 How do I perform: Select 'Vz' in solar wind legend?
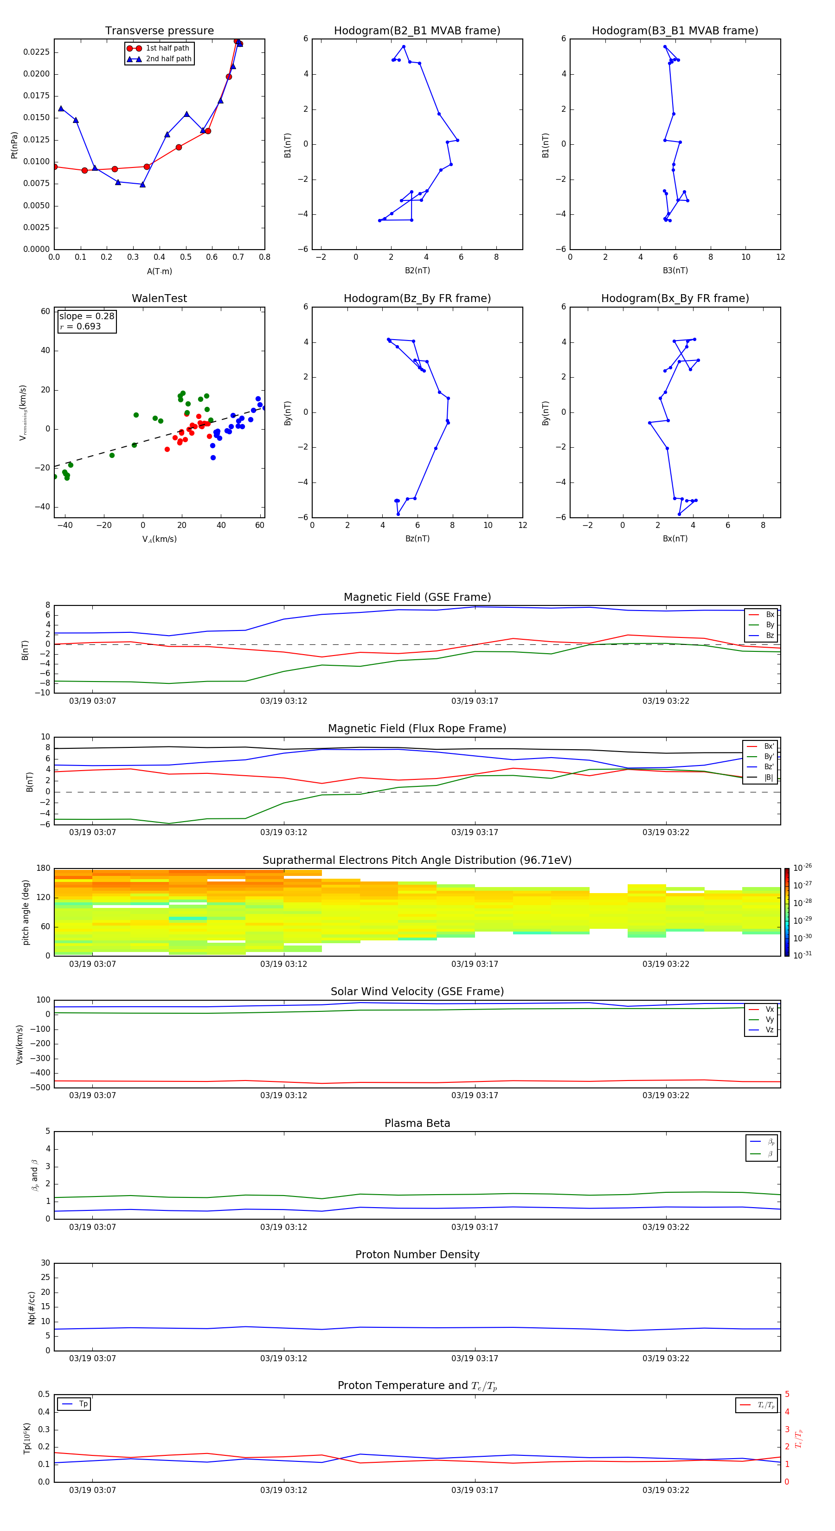(761, 1030)
